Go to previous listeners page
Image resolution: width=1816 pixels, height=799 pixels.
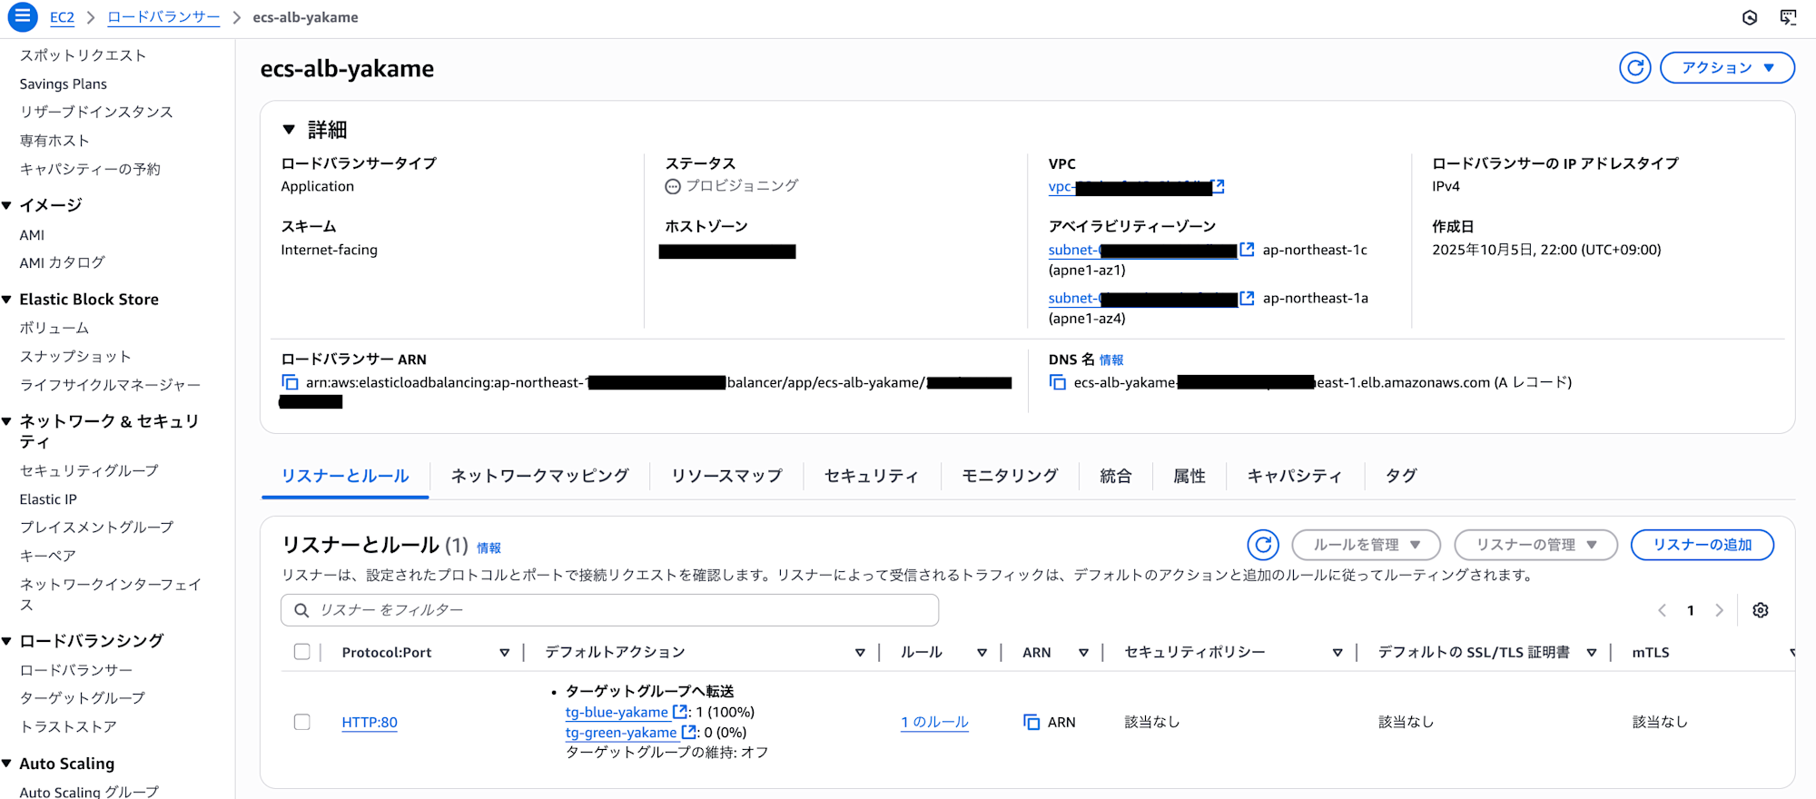(1663, 610)
